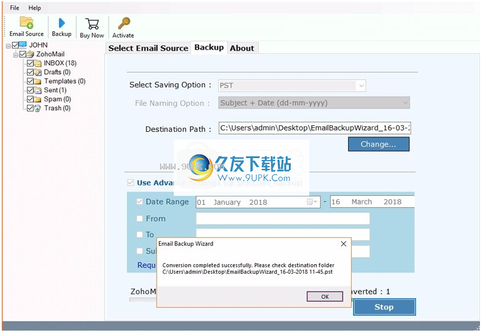
Task: Select the Drafts folder icon
Action: tap(38, 72)
